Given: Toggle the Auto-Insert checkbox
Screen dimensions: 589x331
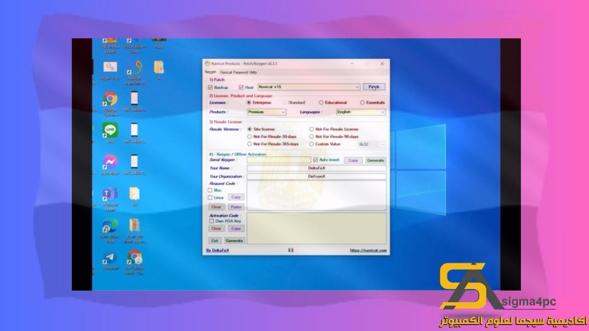Looking at the screenshot, I should 315,160.
